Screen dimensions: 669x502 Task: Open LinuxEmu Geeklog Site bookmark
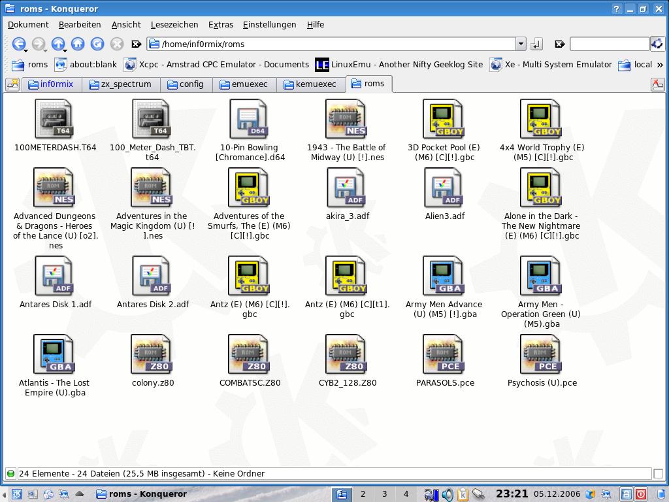click(x=399, y=65)
